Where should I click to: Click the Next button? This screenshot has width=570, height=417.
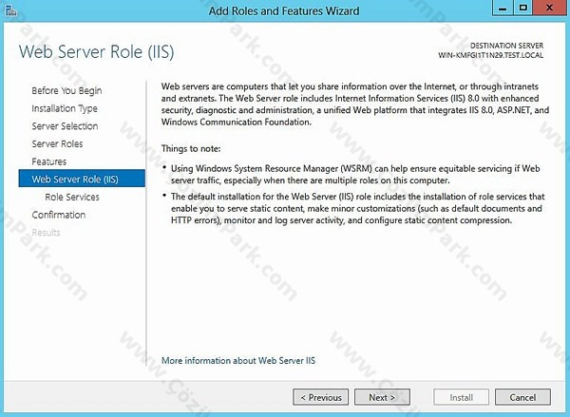tap(382, 397)
